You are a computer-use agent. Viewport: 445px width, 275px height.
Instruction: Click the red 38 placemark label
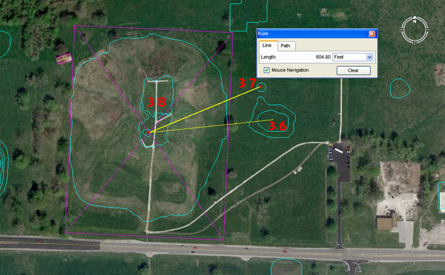point(156,102)
